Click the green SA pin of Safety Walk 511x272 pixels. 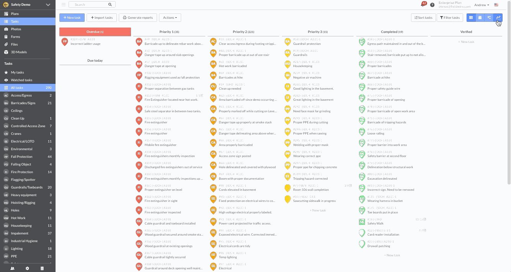pos(362,221)
